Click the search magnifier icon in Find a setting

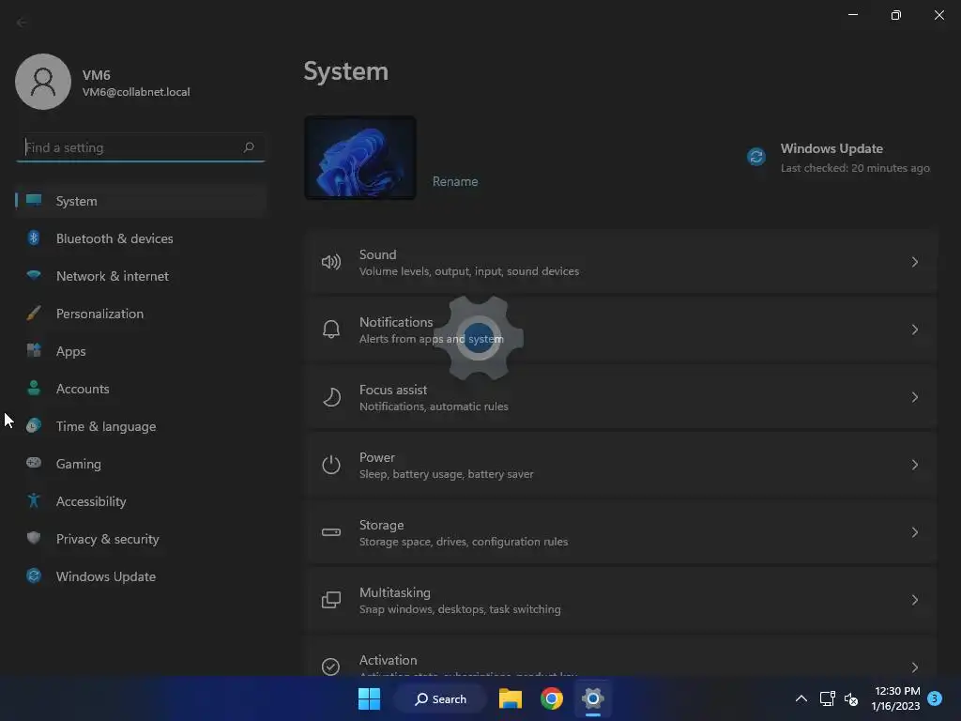(x=248, y=147)
